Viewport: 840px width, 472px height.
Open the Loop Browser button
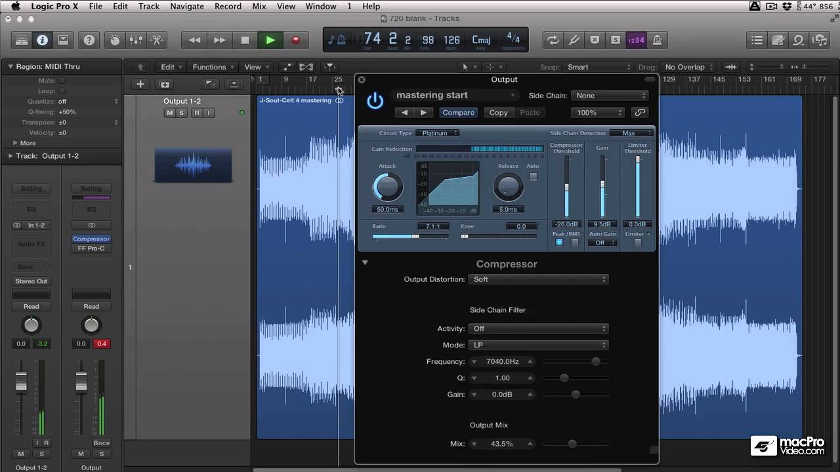coord(799,40)
